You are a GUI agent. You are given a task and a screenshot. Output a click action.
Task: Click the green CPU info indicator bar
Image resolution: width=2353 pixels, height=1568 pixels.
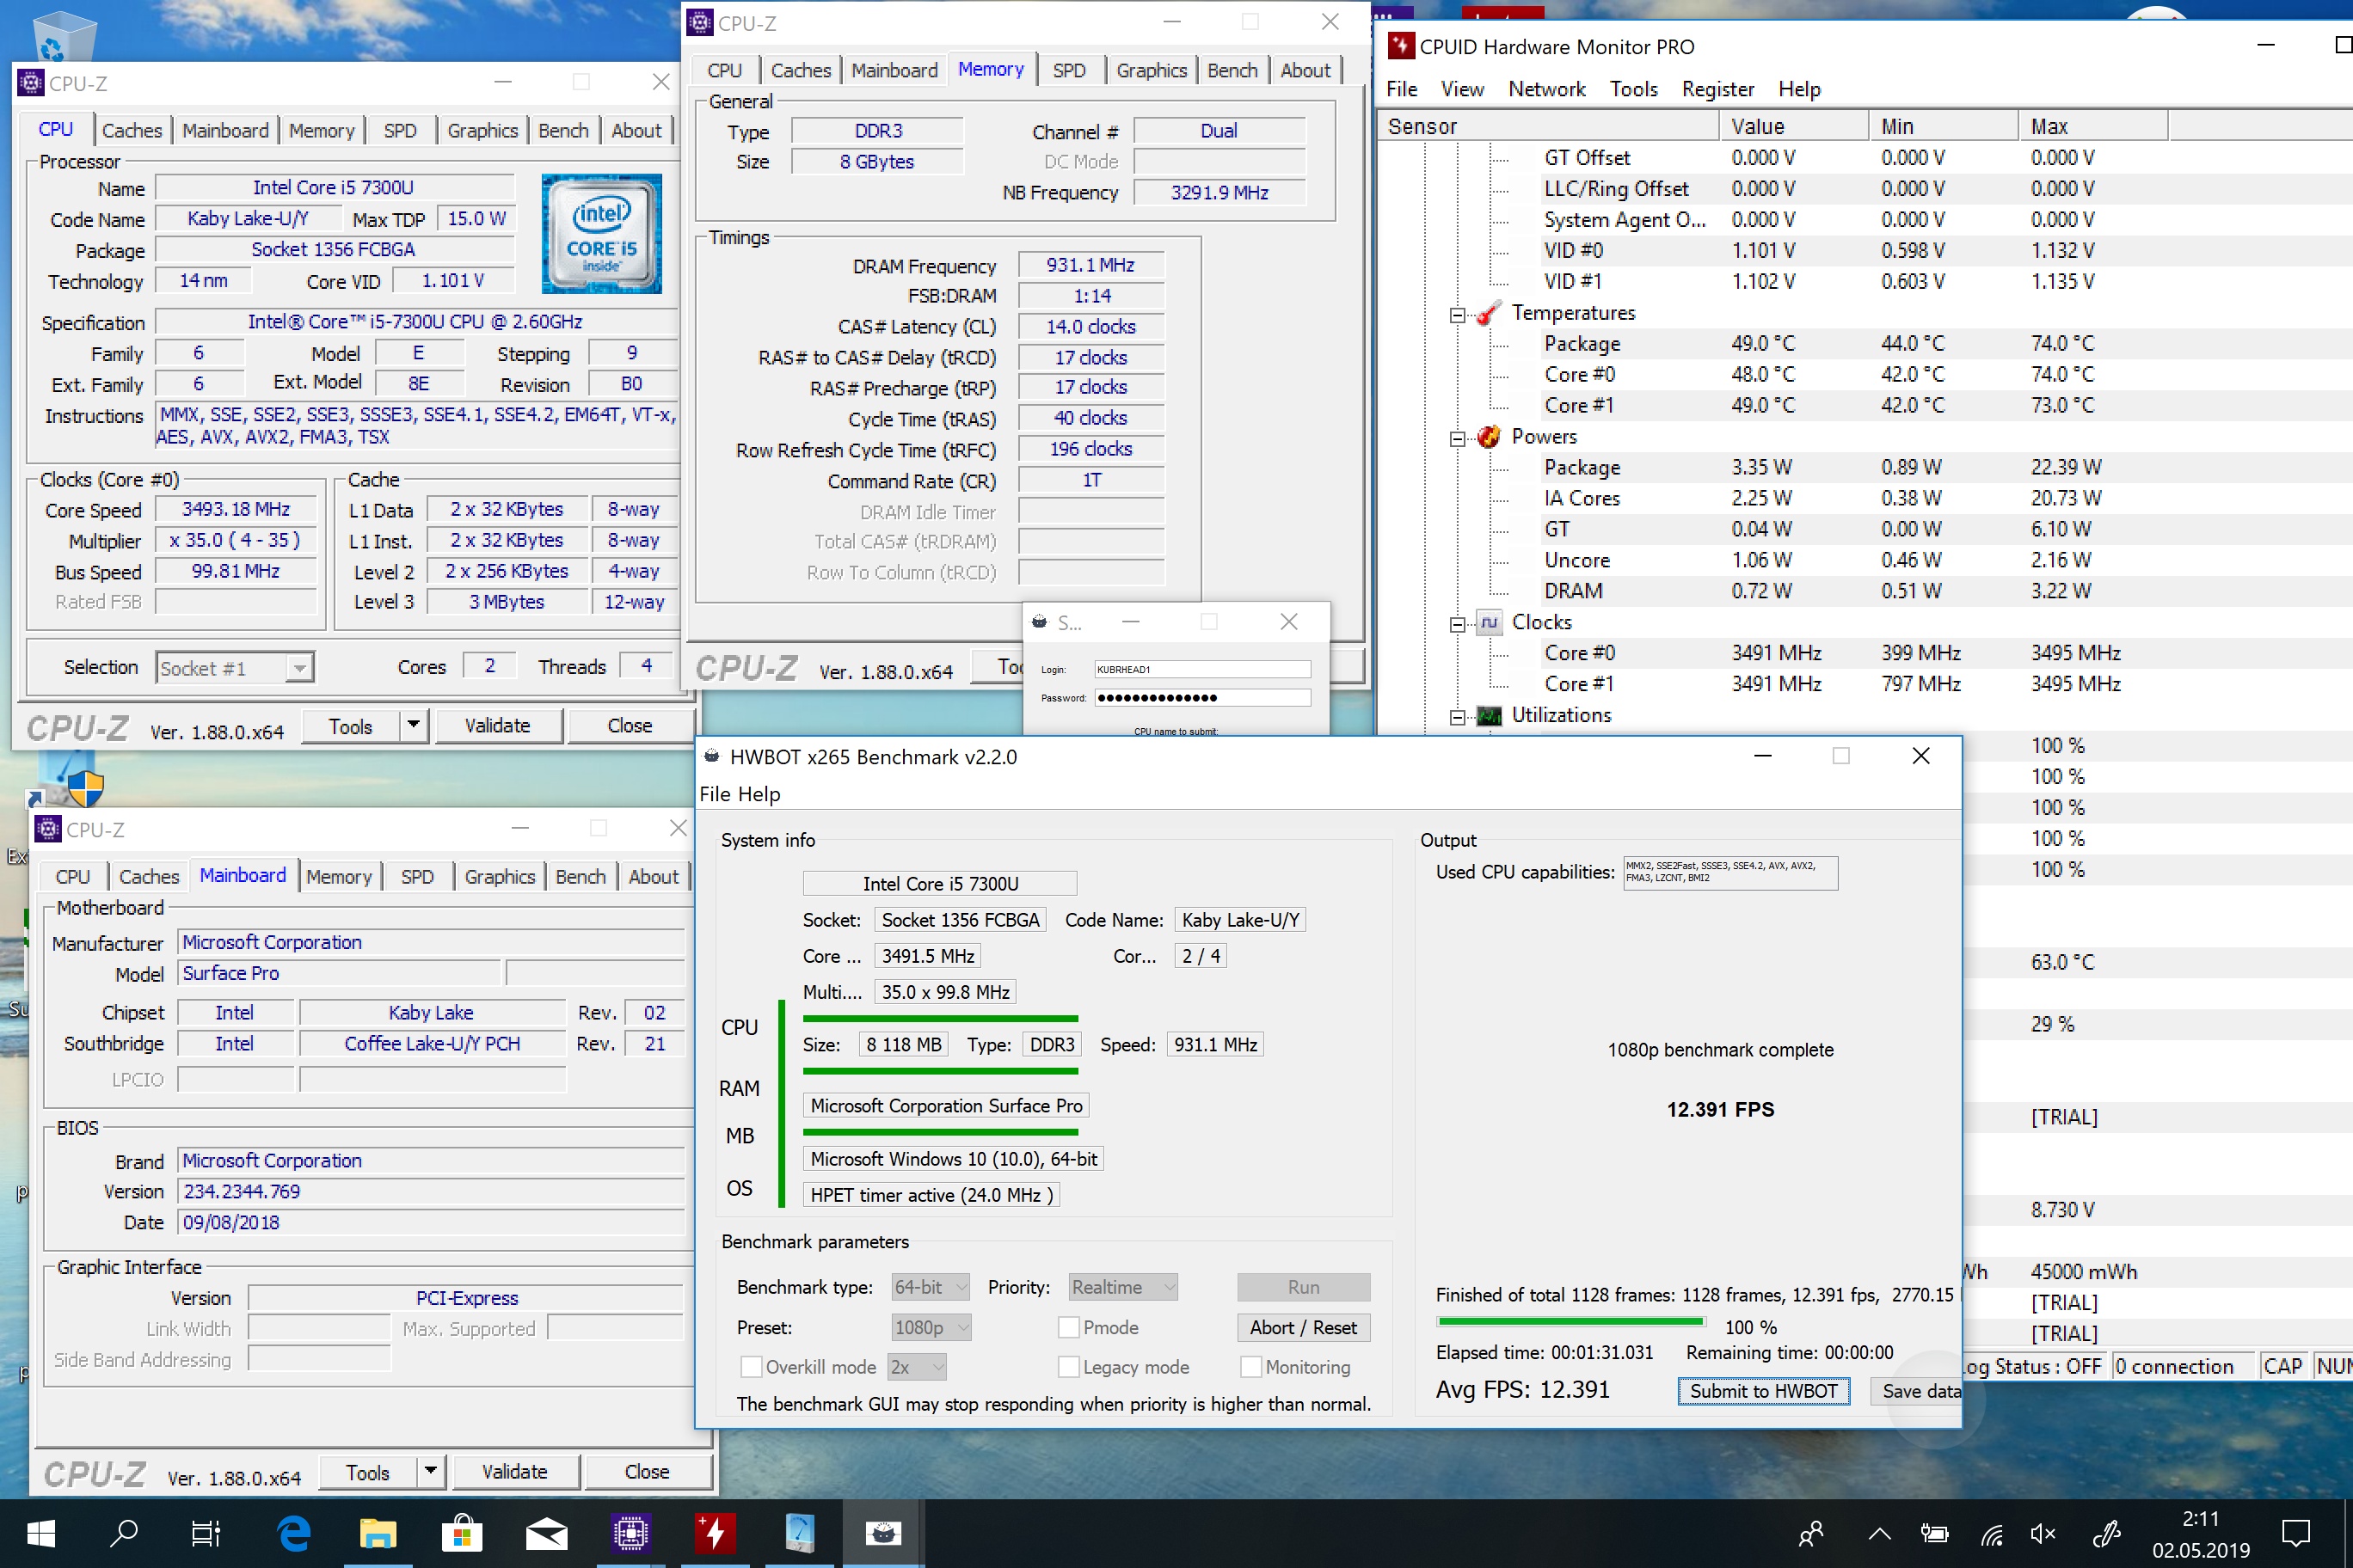[940, 1019]
